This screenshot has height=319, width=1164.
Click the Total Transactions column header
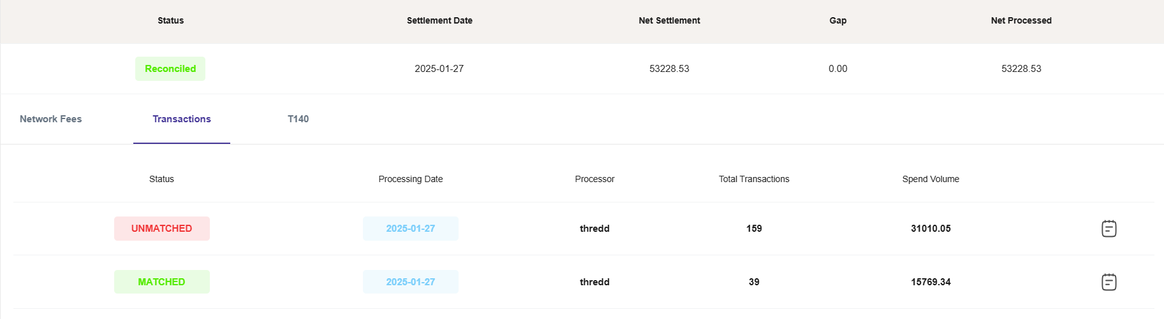coord(754,179)
